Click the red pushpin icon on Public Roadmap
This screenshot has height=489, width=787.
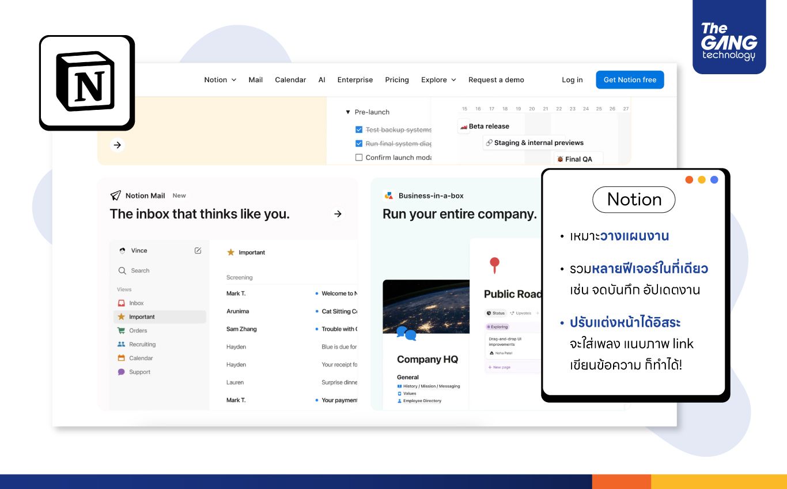tap(494, 265)
